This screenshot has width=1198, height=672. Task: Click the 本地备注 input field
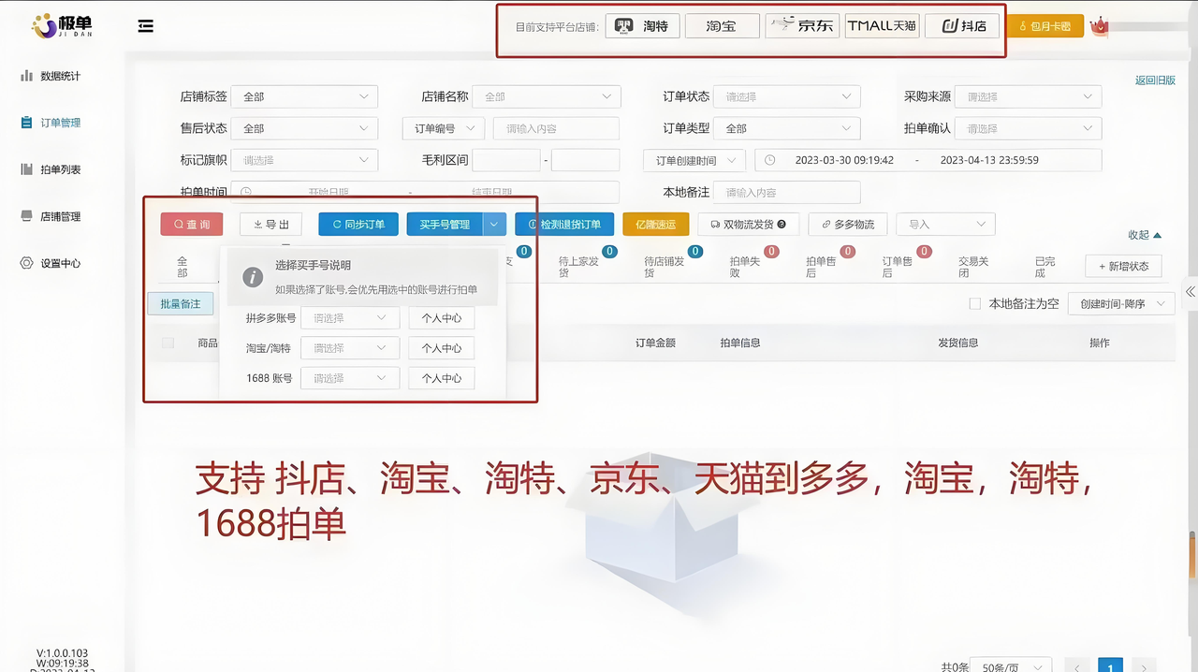tap(786, 193)
